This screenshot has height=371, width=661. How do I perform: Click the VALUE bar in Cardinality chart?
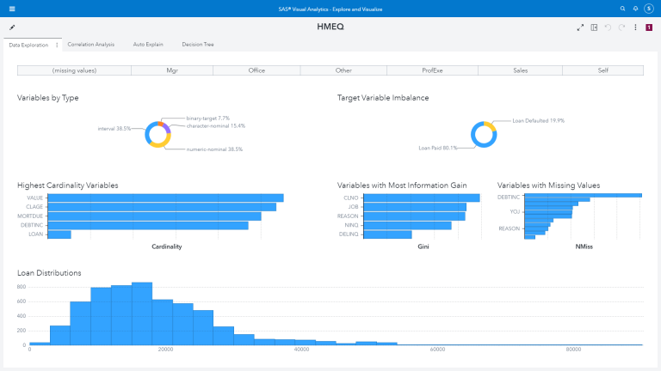click(165, 198)
